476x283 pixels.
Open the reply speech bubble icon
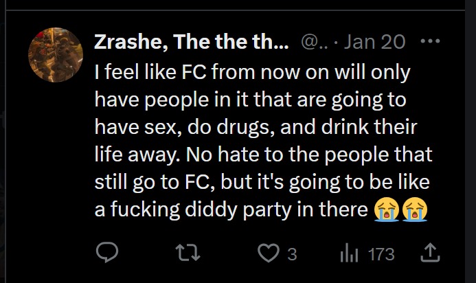[x=107, y=252]
